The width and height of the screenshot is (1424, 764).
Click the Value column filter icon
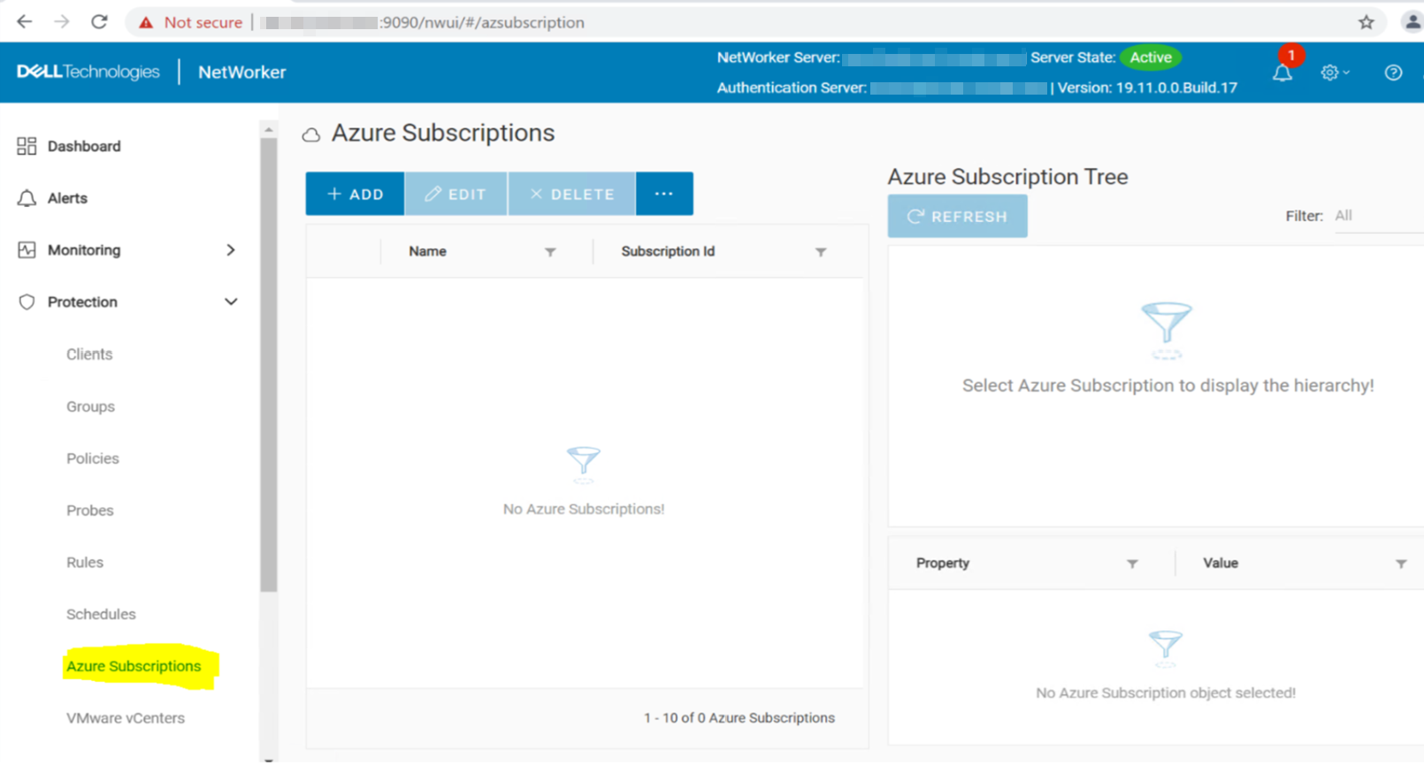click(1401, 563)
